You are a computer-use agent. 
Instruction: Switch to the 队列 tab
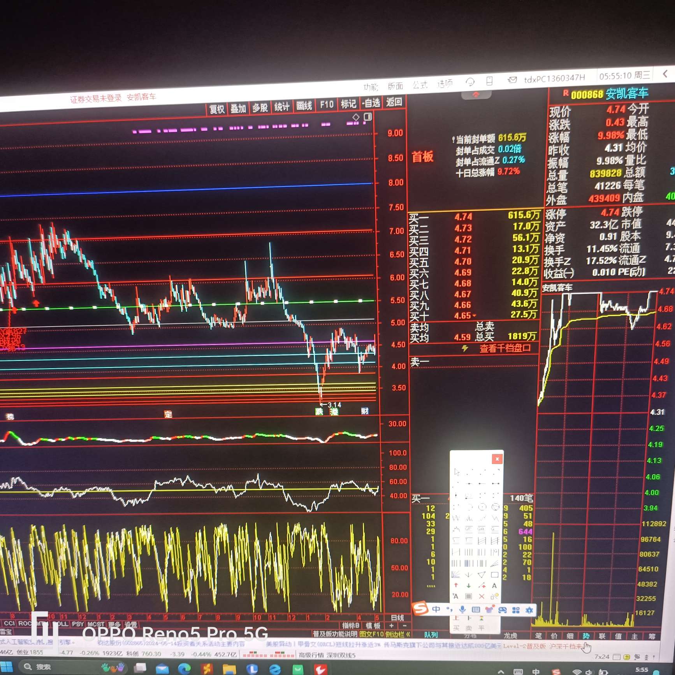[x=431, y=635]
